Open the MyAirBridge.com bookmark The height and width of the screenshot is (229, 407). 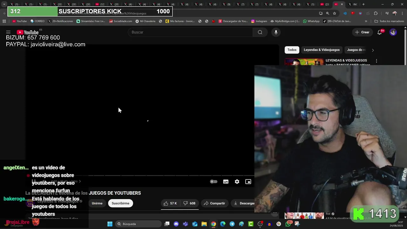pos(285,21)
